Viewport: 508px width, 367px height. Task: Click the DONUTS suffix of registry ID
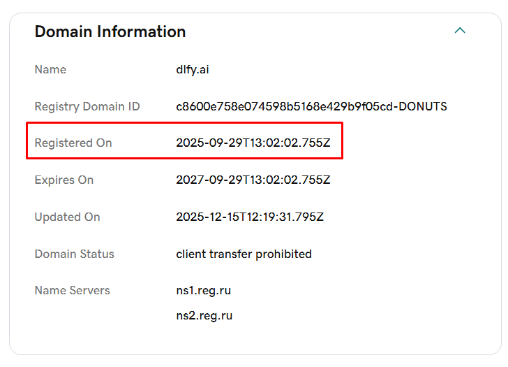422,106
